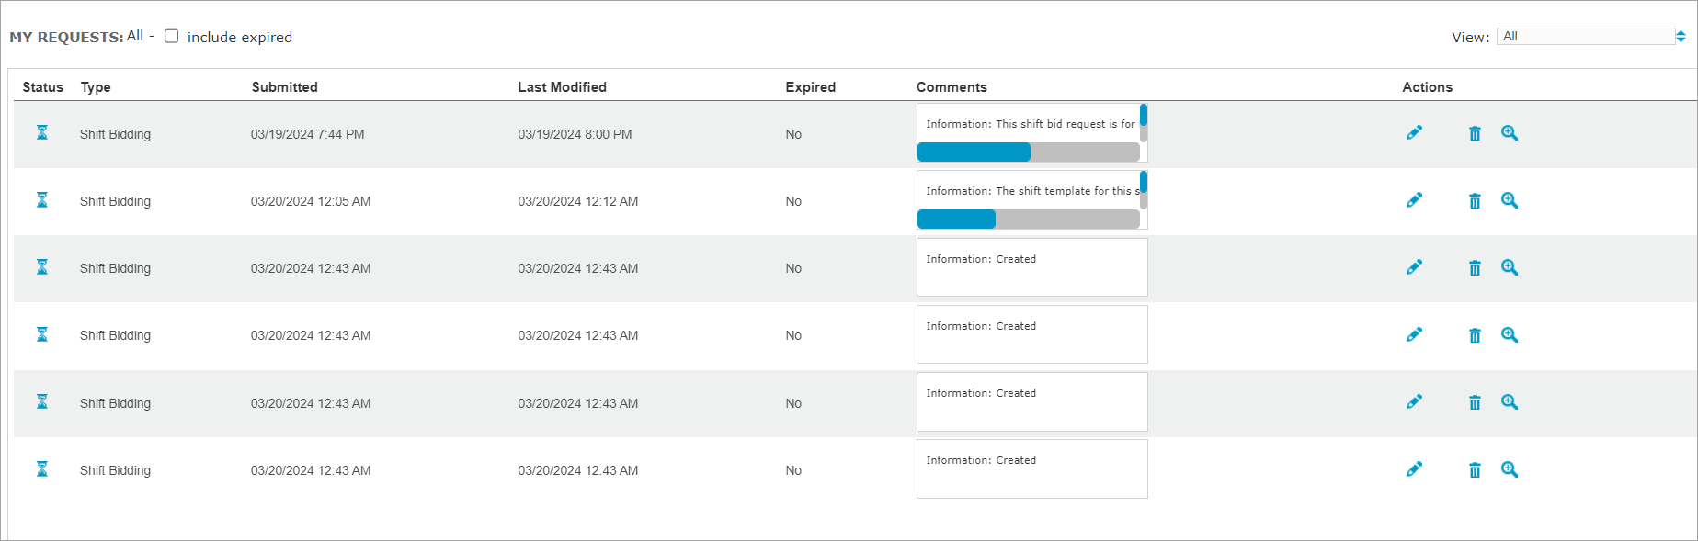Open the View dropdown showing All
Viewport: 1698px width, 541px height.
point(1585,37)
